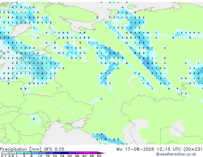This screenshot has width=203, height=157.
Task: Click the "45" legend scale label
Action: point(92,156)
